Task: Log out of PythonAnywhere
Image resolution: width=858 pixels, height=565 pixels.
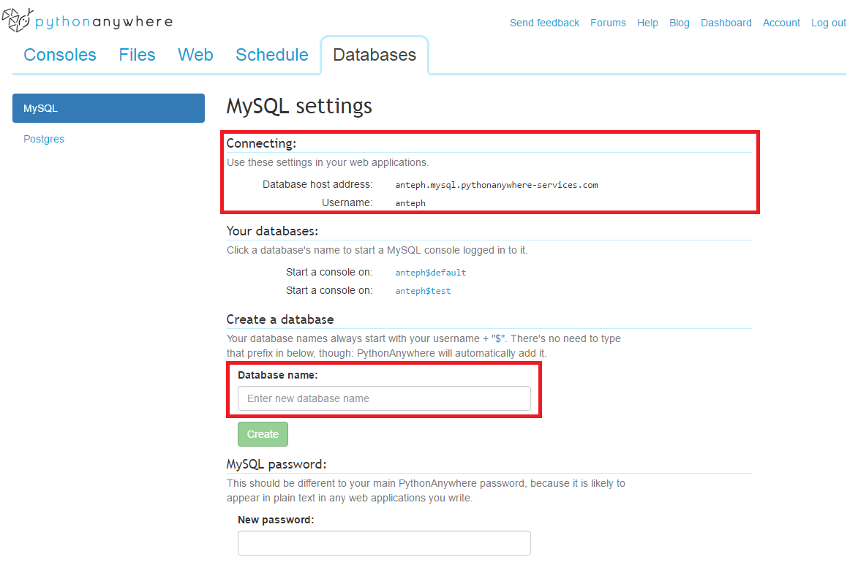Action: click(x=828, y=23)
